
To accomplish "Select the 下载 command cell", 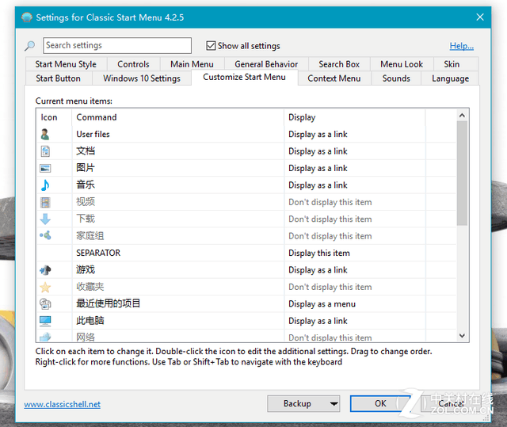I will pos(177,219).
